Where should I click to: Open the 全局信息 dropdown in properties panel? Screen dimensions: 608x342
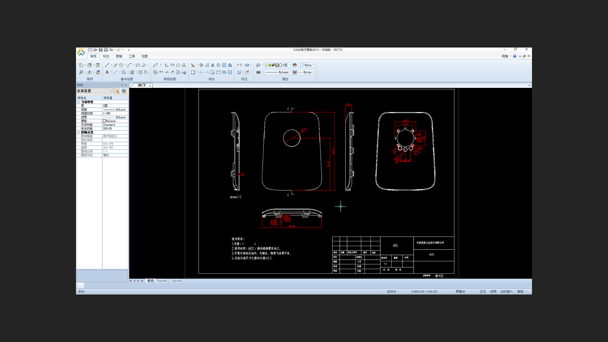tap(111, 91)
